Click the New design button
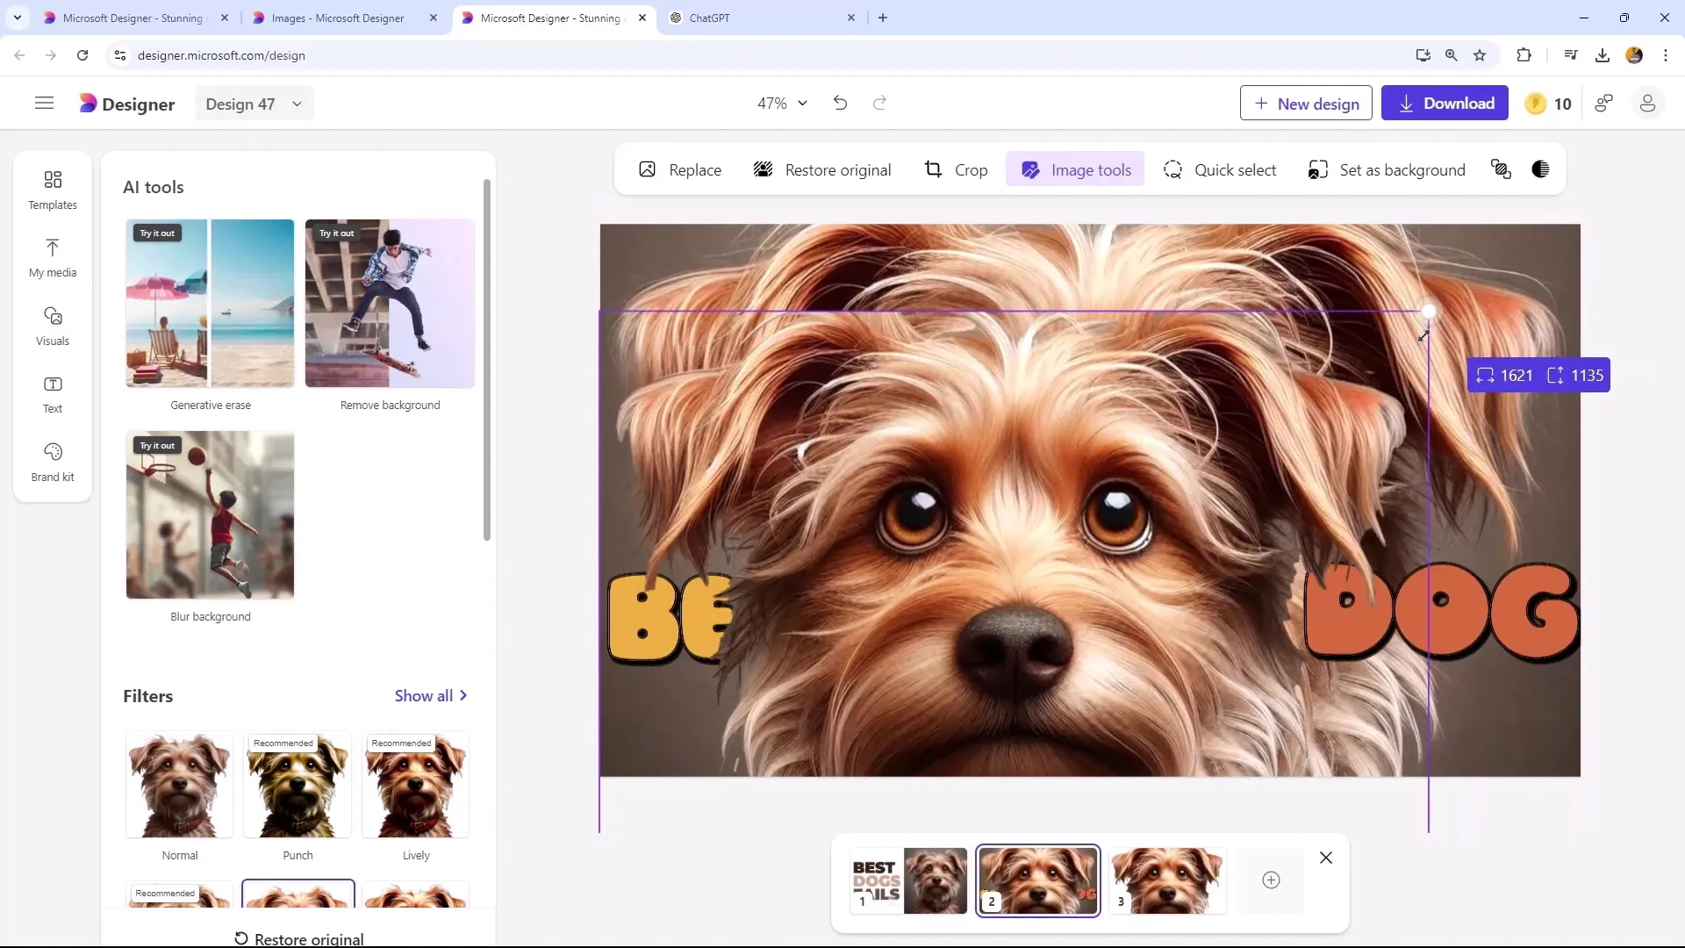The image size is (1685, 948). coord(1306,103)
